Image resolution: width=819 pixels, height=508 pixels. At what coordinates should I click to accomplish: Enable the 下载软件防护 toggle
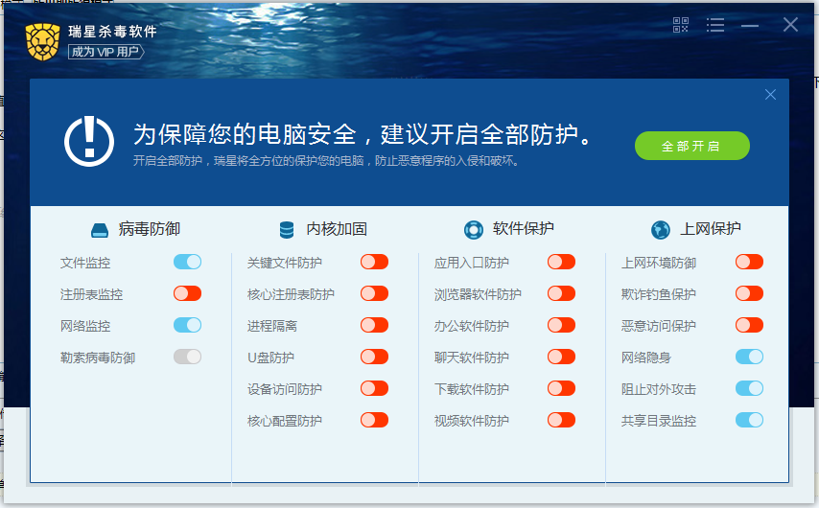(x=561, y=388)
